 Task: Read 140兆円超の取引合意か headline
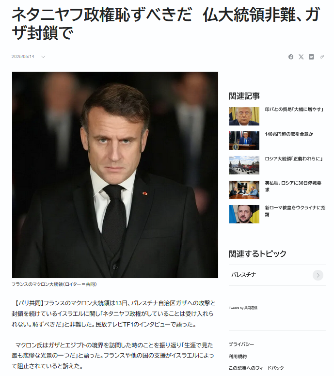click(289, 134)
